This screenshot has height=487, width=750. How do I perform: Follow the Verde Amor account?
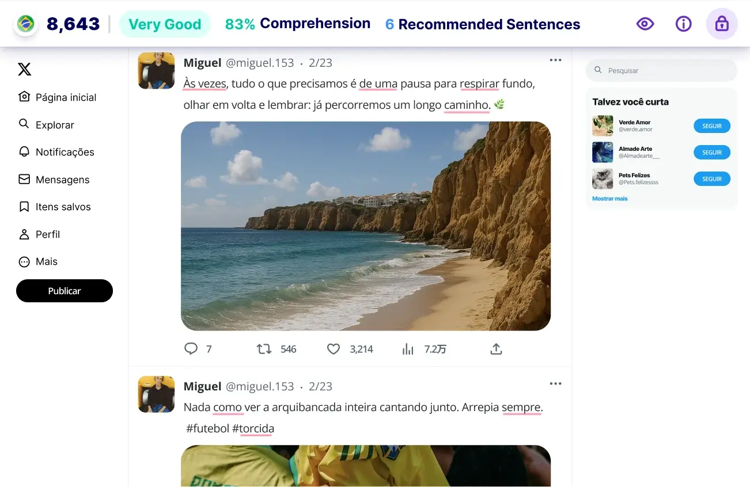[x=712, y=126]
